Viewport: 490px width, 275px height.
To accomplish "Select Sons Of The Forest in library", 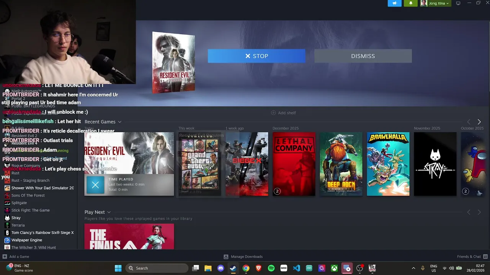I will tap(28, 195).
